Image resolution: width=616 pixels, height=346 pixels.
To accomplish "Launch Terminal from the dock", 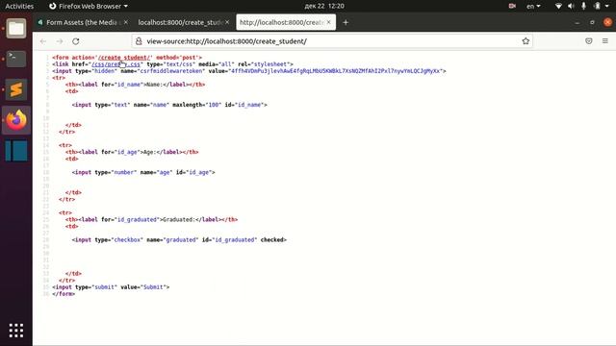I will coord(16,59).
